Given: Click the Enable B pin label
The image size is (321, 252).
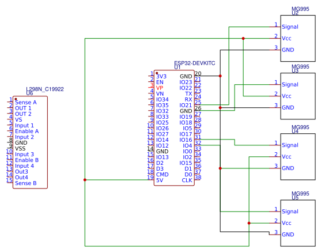Looking at the screenshot, I should (27, 160).
